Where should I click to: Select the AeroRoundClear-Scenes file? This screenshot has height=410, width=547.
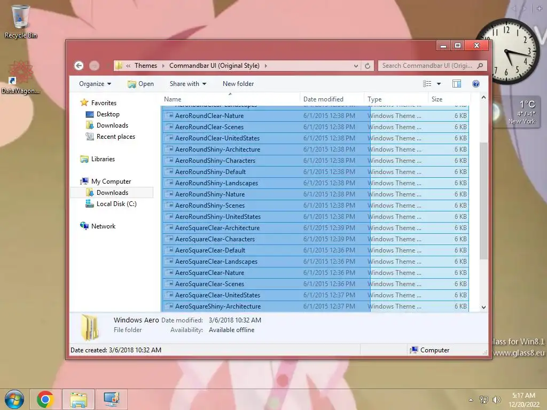[315, 127]
